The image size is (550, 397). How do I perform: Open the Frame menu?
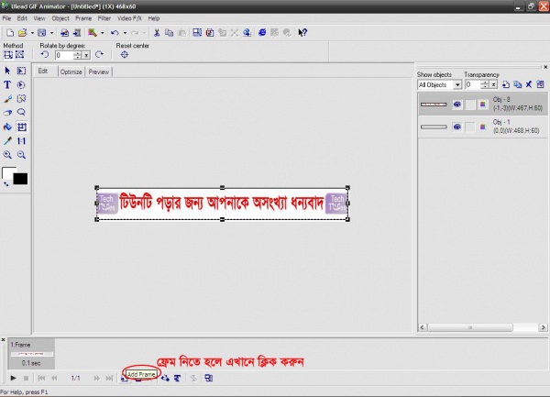click(x=83, y=18)
